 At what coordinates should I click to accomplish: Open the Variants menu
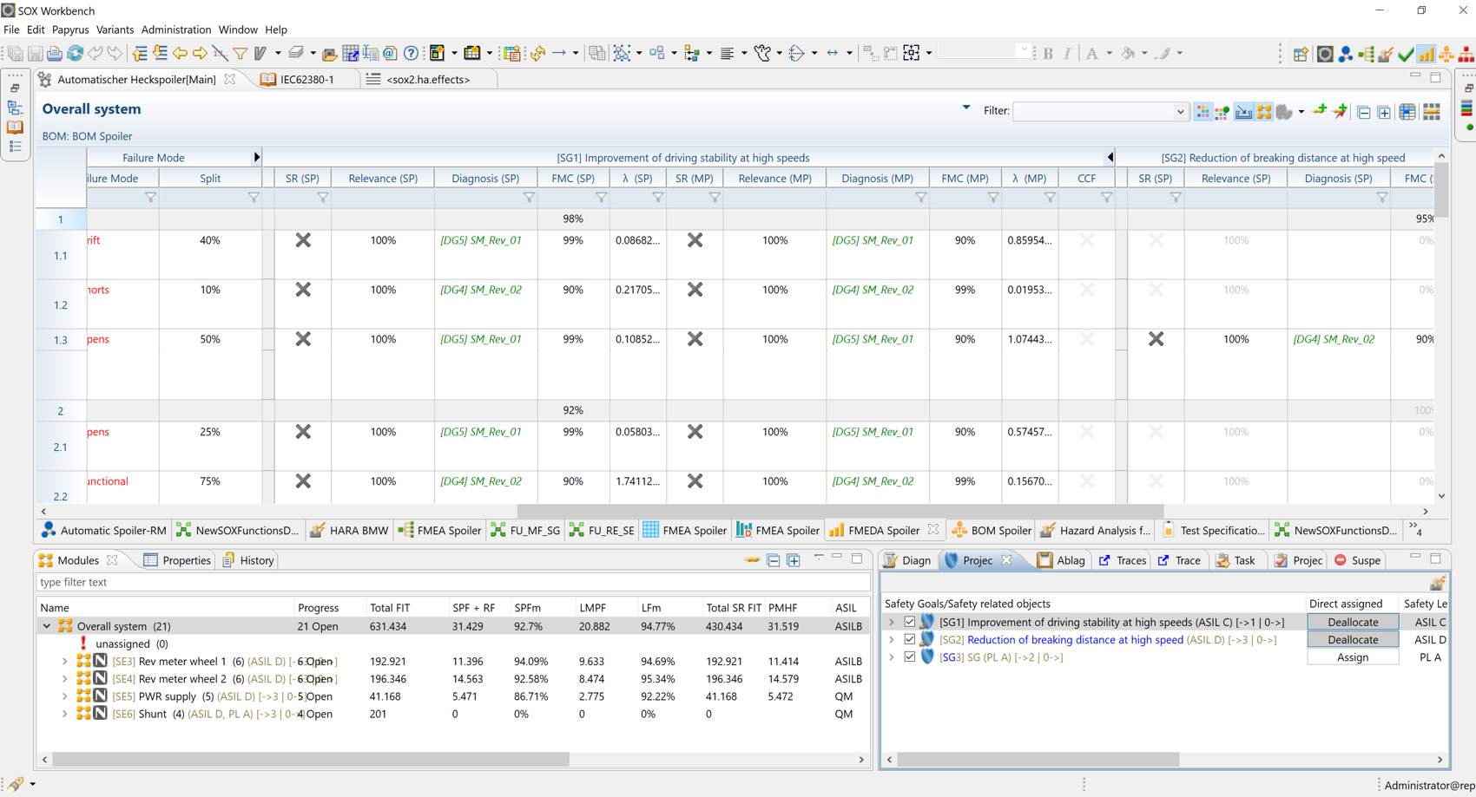pyautogui.click(x=115, y=29)
